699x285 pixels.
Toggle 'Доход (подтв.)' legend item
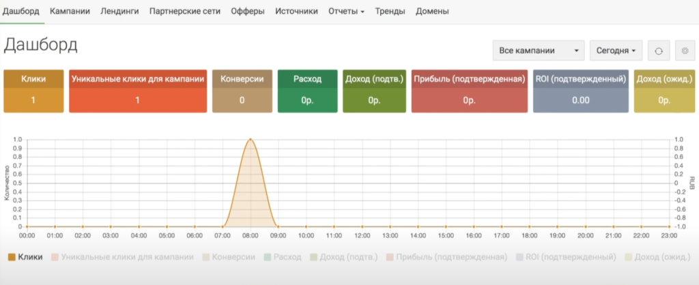(x=344, y=257)
